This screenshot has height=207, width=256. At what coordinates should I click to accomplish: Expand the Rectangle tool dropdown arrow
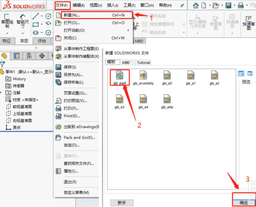point(42,24)
